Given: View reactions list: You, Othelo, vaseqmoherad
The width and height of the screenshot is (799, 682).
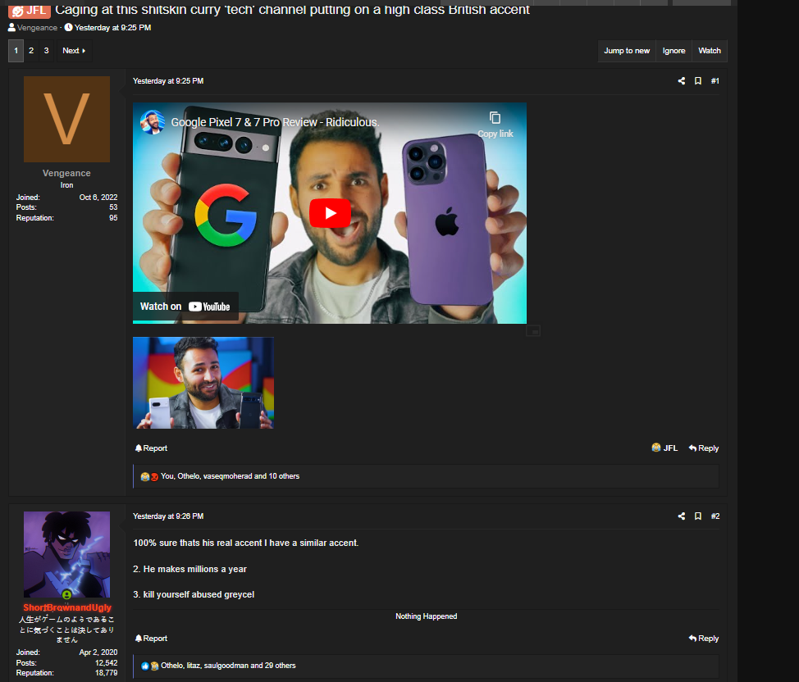Looking at the screenshot, I should pyautogui.click(x=231, y=476).
